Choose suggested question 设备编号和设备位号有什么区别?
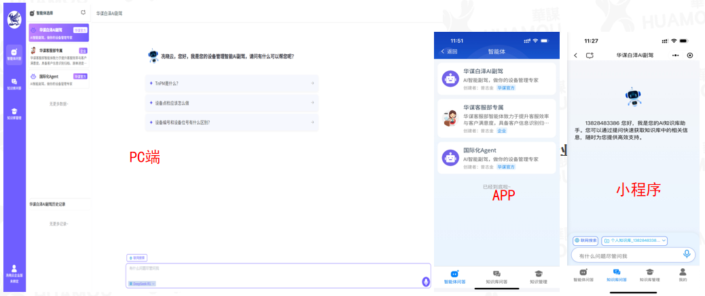This screenshot has width=705, height=296. coord(232,123)
